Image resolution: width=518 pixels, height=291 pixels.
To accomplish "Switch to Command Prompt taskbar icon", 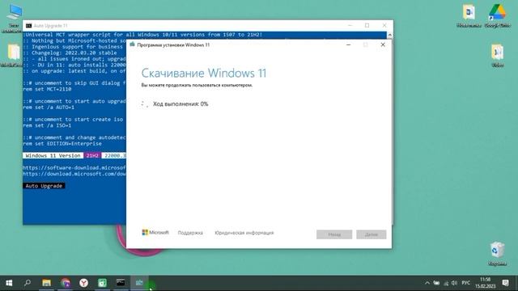I will click(x=121, y=283).
